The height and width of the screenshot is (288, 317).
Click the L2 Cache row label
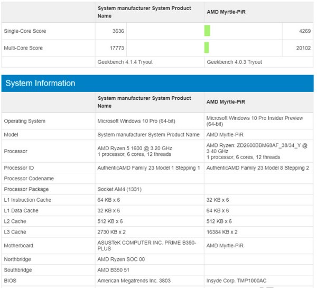pyautogui.click(x=15, y=221)
